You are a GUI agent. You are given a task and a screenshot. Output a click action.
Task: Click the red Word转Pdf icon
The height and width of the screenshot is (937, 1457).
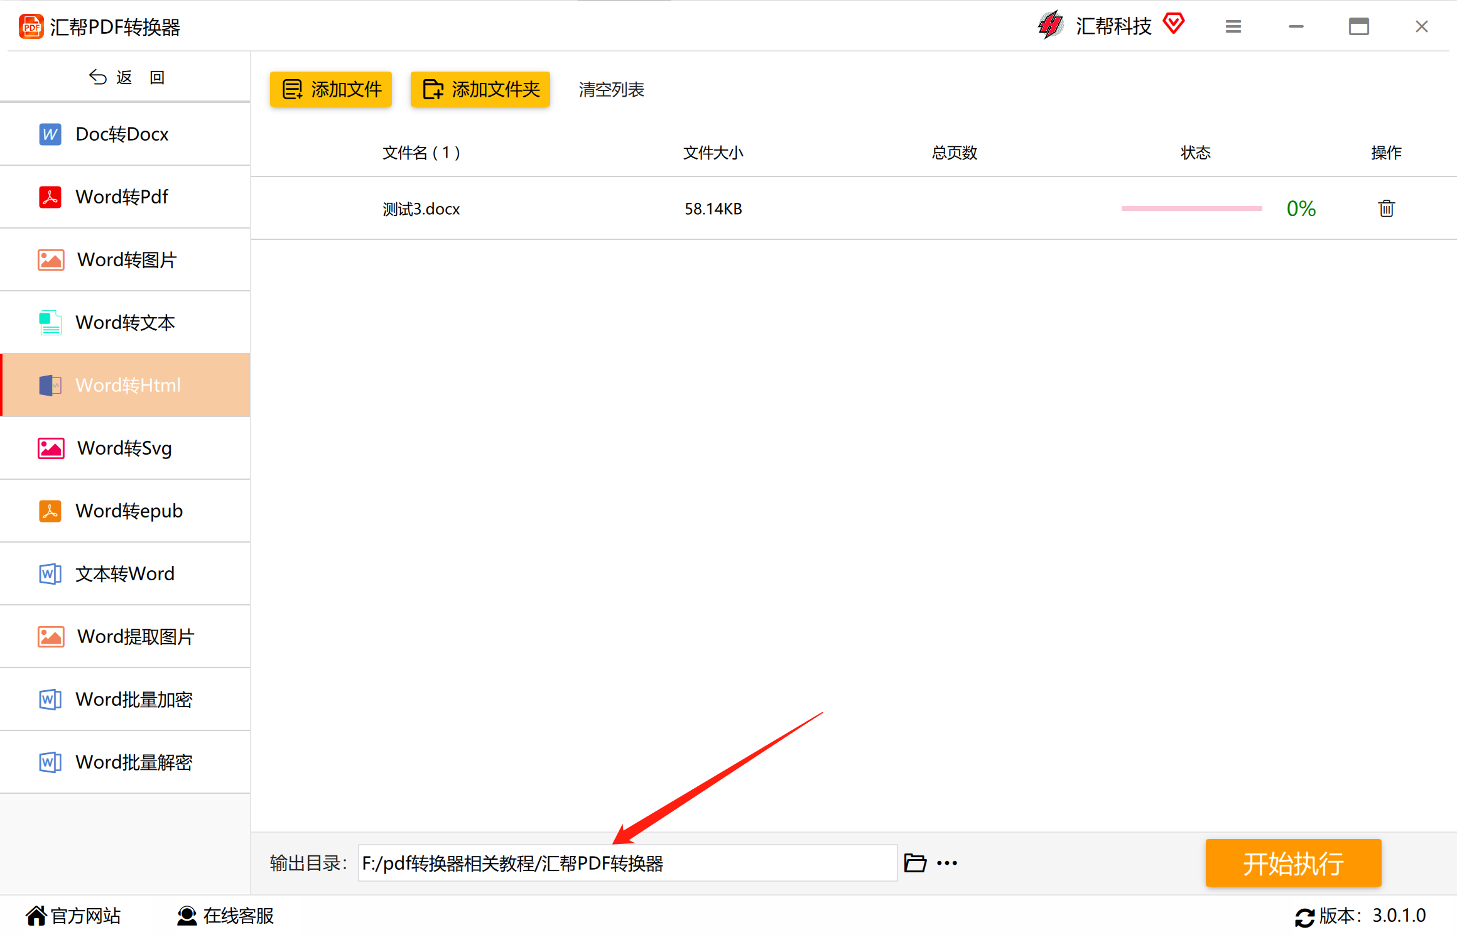50,197
